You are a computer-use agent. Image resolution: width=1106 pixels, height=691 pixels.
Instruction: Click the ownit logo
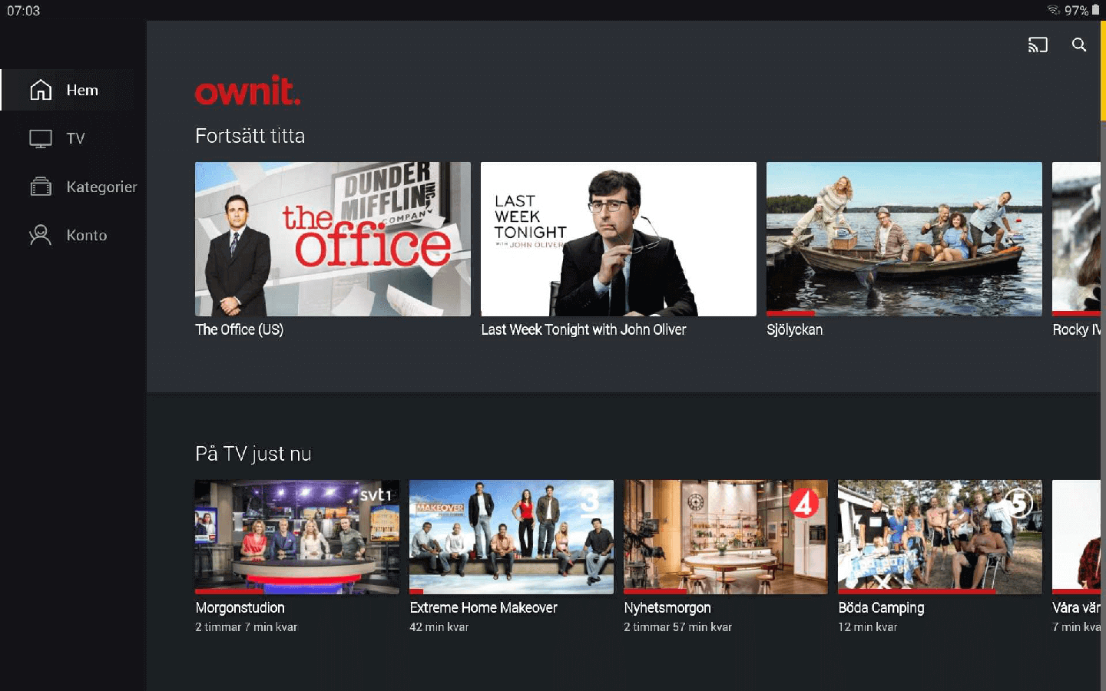coord(247,91)
